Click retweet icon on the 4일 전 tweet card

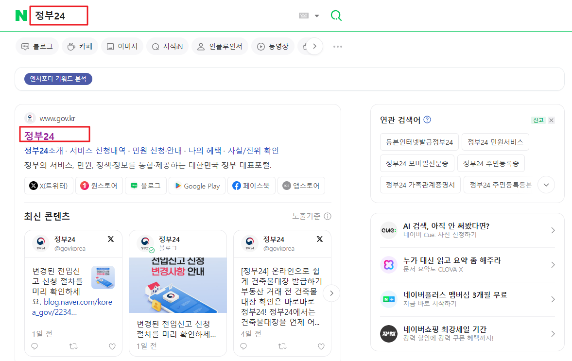click(x=282, y=346)
